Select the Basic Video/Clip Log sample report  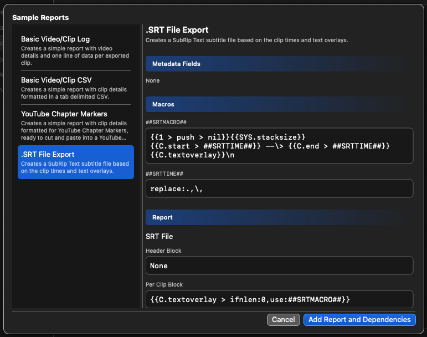tap(76, 50)
